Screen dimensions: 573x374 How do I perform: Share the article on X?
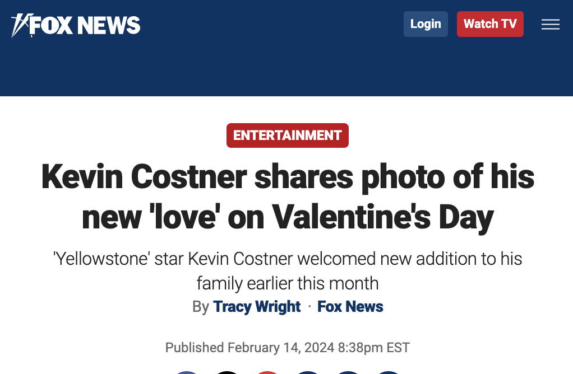coord(227,372)
